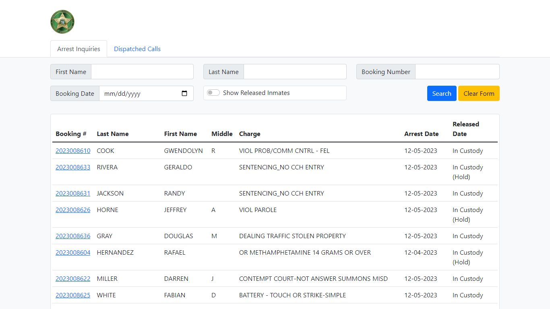Run the blue Search button
Viewport: 550px width, 309px height.
click(442, 93)
